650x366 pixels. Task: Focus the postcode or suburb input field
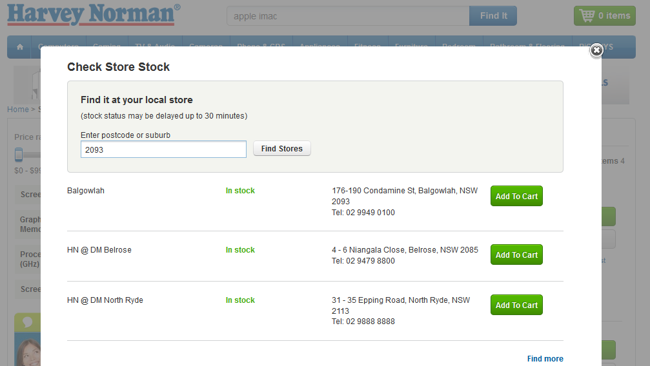pyautogui.click(x=163, y=149)
